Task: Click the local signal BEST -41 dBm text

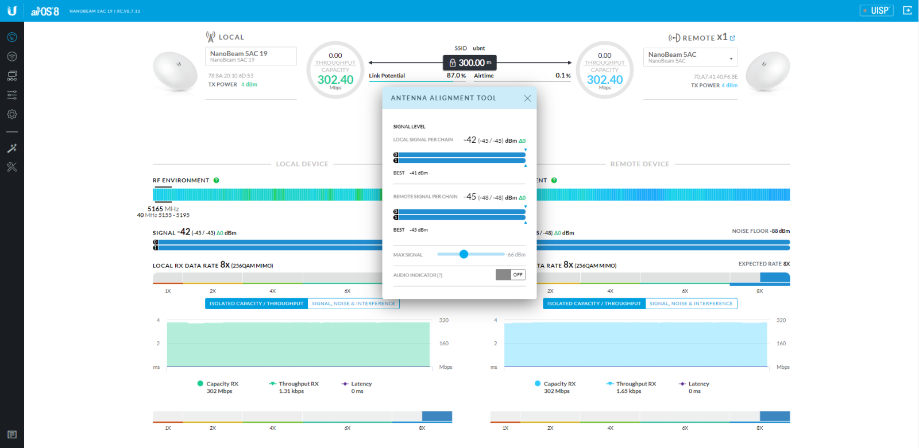Action: (410, 173)
